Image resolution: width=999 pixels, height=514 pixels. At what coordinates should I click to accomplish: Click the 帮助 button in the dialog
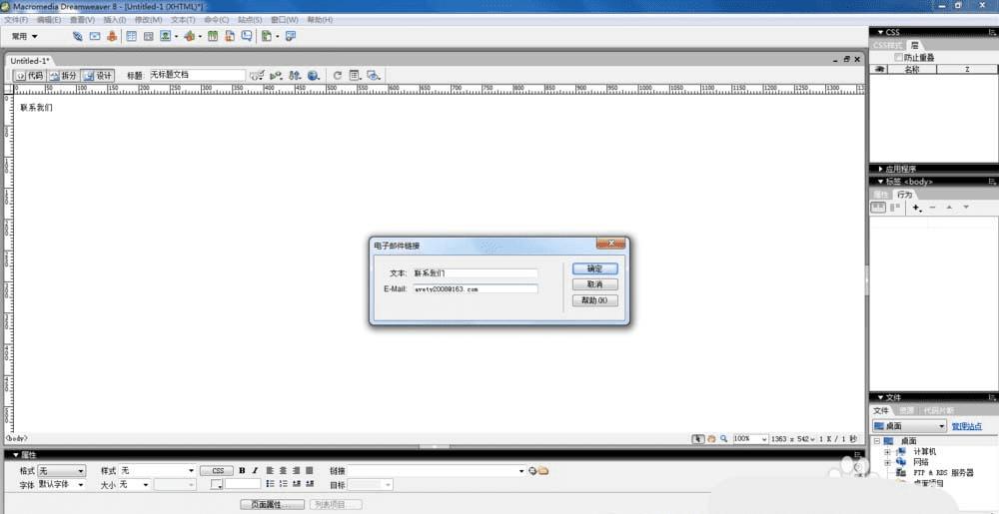point(594,300)
